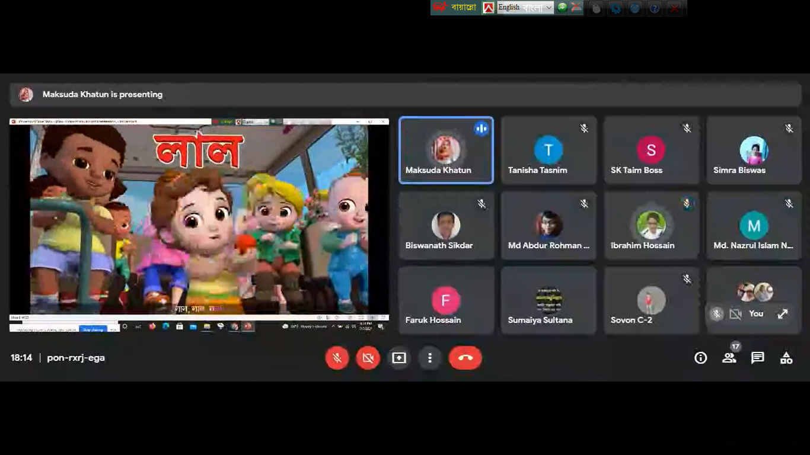Open the chat messages panel

click(x=757, y=358)
